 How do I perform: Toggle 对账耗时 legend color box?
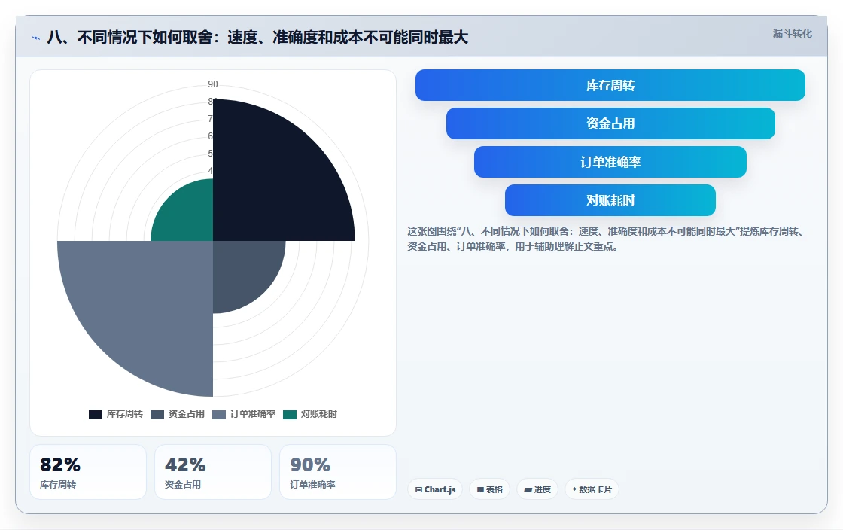coord(290,414)
